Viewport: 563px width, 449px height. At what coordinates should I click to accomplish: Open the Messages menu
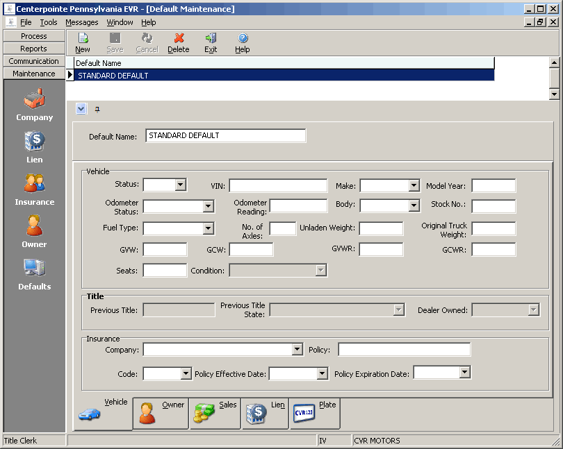[x=81, y=22]
